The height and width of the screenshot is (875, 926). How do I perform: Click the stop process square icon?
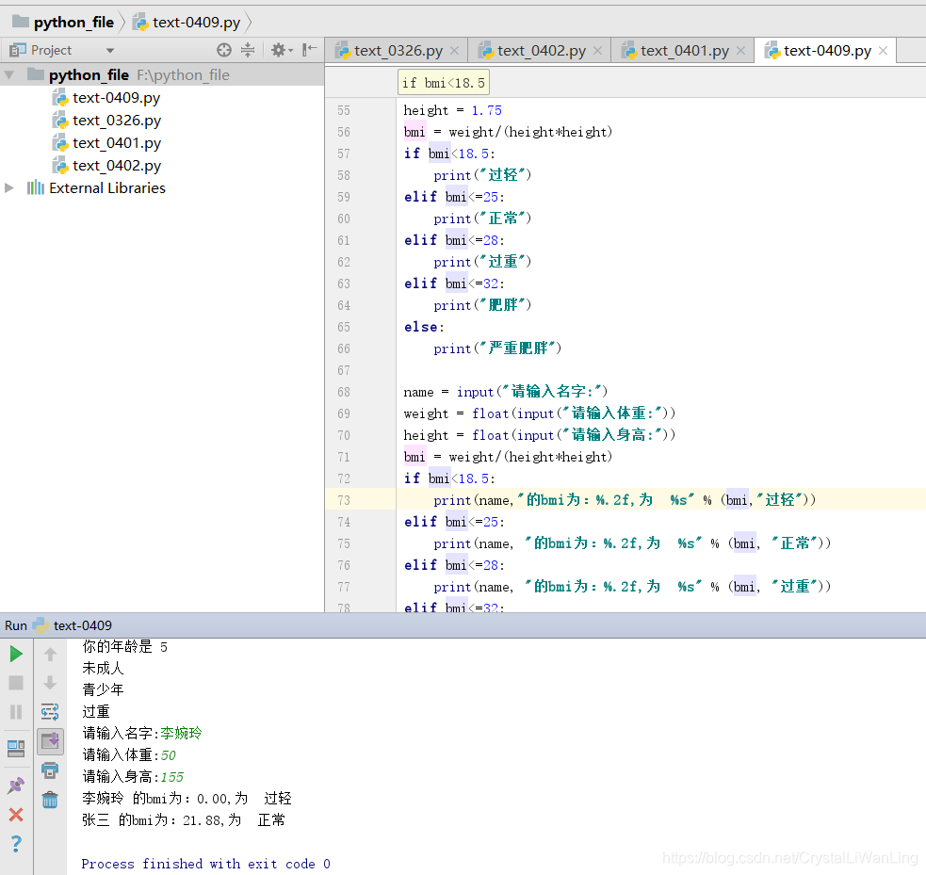[x=16, y=683]
